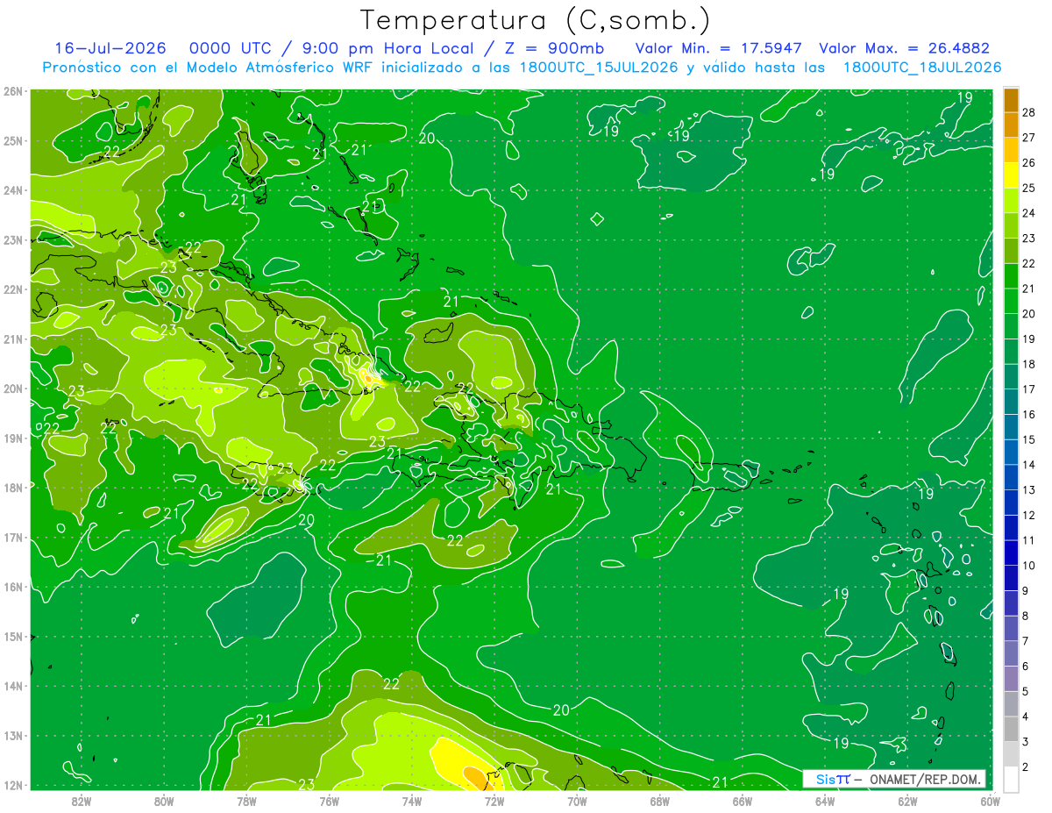Click the 76W longitude axis label
The width and height of the screenshot is (1052, 813).
tap(329, 800)
